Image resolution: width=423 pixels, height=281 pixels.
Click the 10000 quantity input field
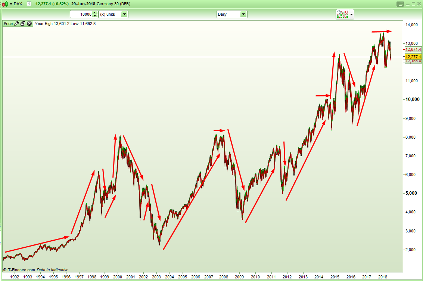81,14
